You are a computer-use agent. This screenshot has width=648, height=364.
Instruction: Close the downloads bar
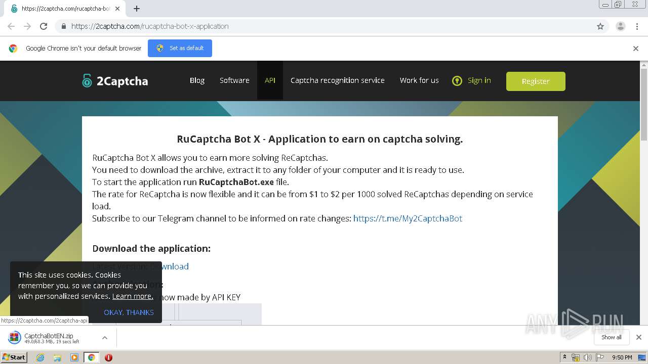click(x=638, y=337)
